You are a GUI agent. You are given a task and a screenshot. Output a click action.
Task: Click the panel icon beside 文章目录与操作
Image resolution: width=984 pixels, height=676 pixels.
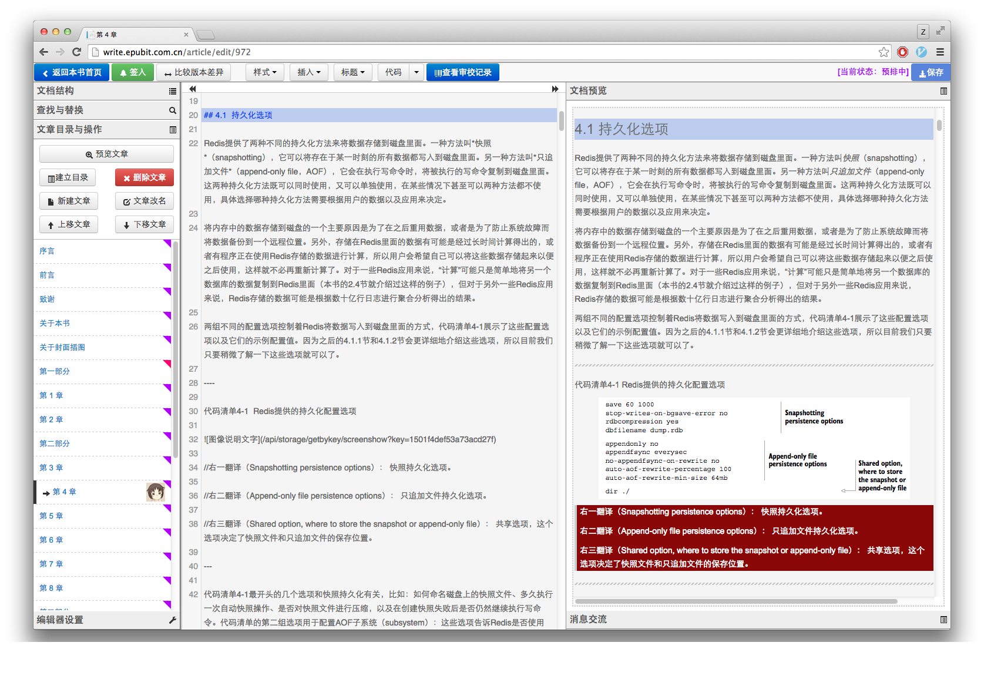[172, 129]
